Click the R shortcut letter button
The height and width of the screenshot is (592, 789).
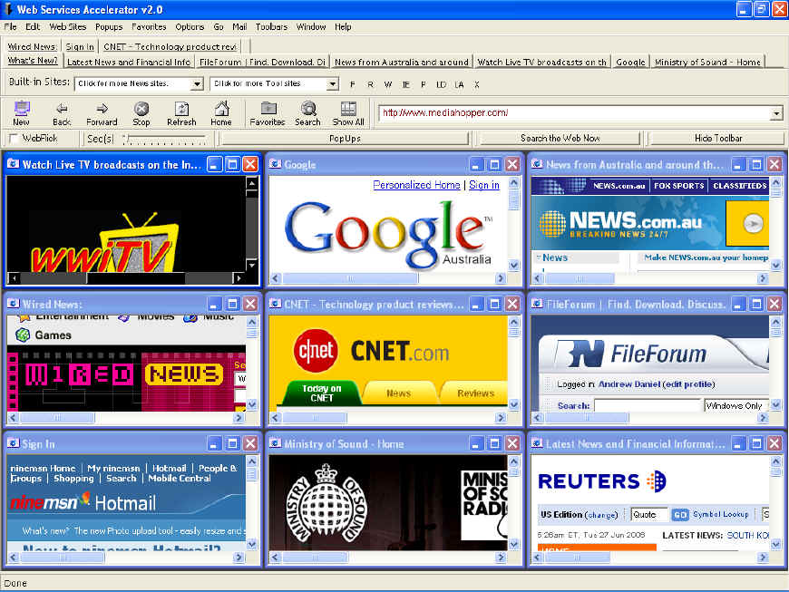[370, 84]
